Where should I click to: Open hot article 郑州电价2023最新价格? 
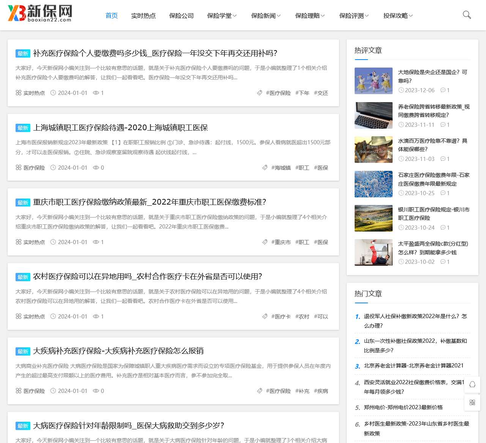pyautogui.click(x=403, y=407)
